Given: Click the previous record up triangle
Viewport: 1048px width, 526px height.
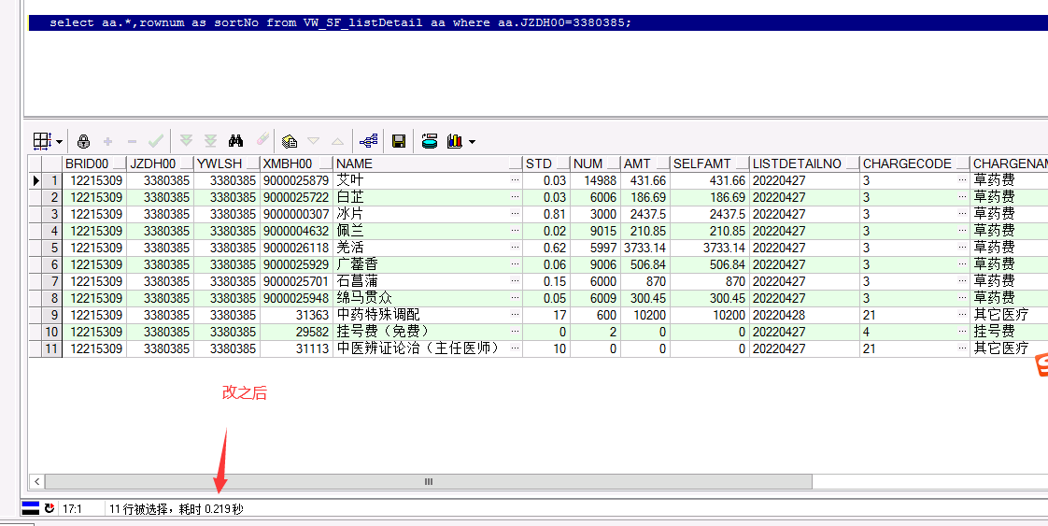Looking at the screenshot, I should (x=337, y=141).
